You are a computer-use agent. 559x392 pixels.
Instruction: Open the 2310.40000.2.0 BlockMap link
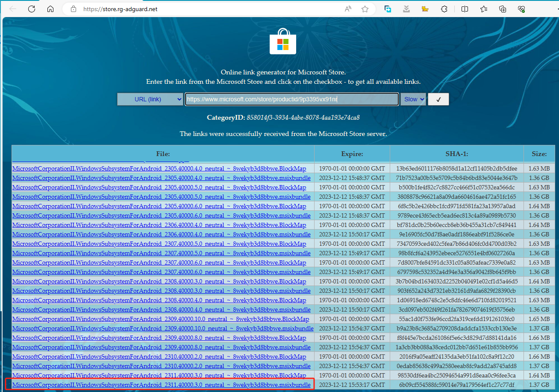pos(159,357)
